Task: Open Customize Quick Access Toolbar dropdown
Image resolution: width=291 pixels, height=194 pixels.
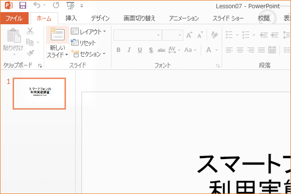Action: tap(81, 6)
